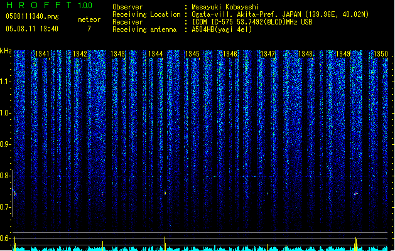This screenshot has width=395, height=251.
Task: Click the 0.8 kHz axis label
Action: (x=5, y=176)
